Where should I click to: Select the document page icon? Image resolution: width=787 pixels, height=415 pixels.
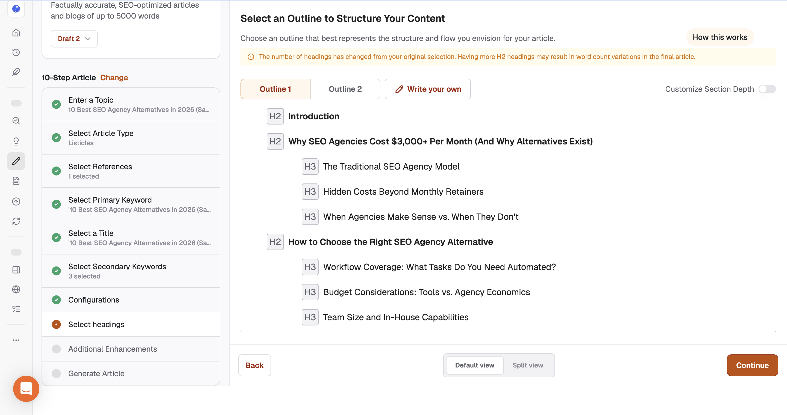(x=16, y=181)
